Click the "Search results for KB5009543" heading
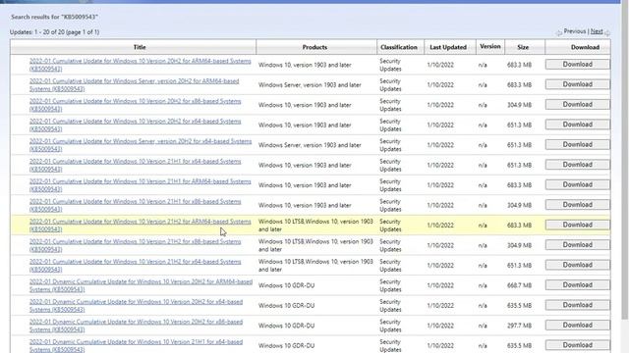 pyautogui.click(x=55, y=17)
